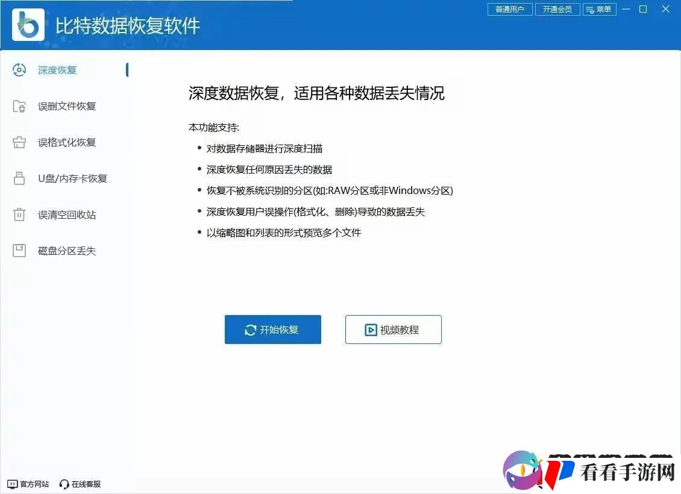Visit the 官方网站 link
This screenshot has width=681, height=494.
(28, 484)
